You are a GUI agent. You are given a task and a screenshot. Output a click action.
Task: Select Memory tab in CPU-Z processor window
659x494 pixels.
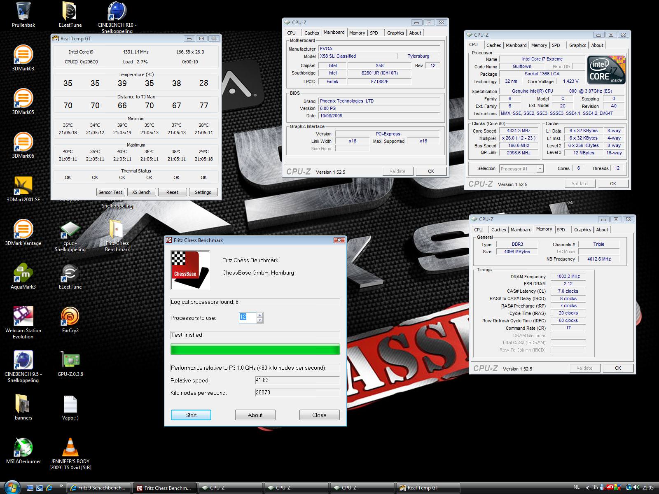(x=539, y=45)
